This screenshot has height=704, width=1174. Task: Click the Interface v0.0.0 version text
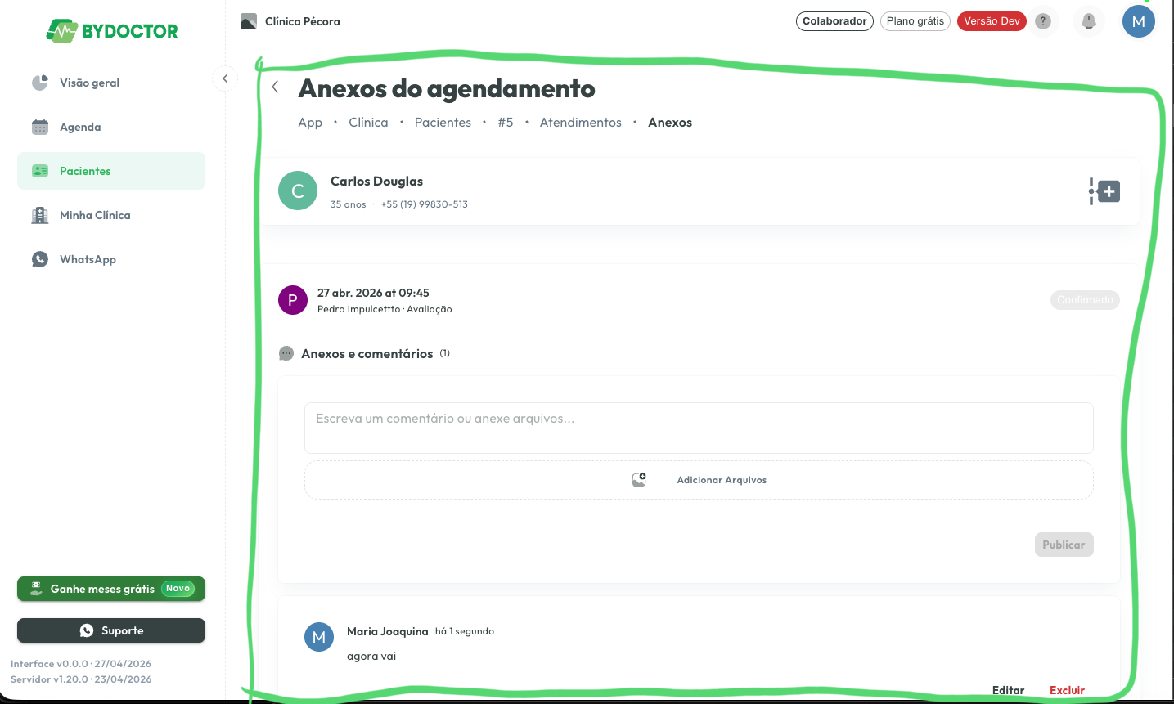(x=81, y=664)
